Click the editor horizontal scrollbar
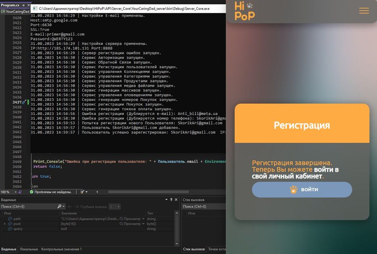 (153, 192)
